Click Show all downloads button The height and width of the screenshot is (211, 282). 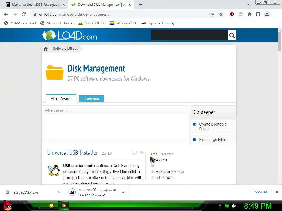[261, 192]
